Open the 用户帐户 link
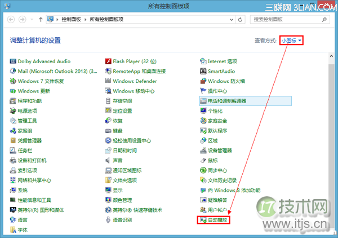Screen dimensions: 338x238 (x=217, y=210)
